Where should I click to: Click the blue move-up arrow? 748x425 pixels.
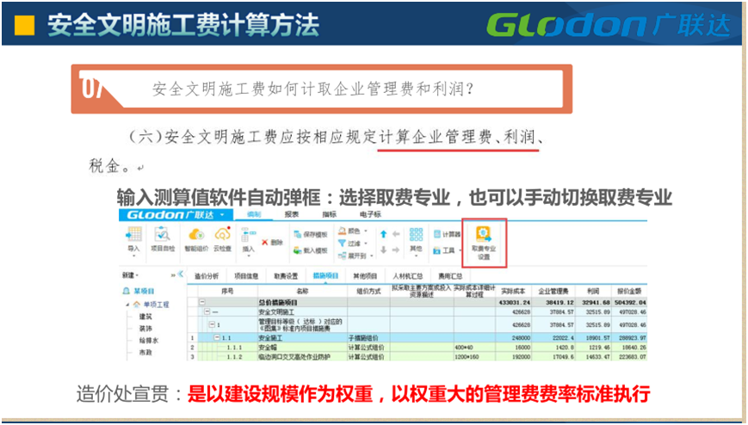384,233
